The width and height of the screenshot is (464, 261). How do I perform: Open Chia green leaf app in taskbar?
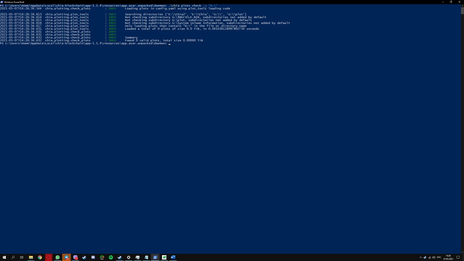click(x=164, y=257)
